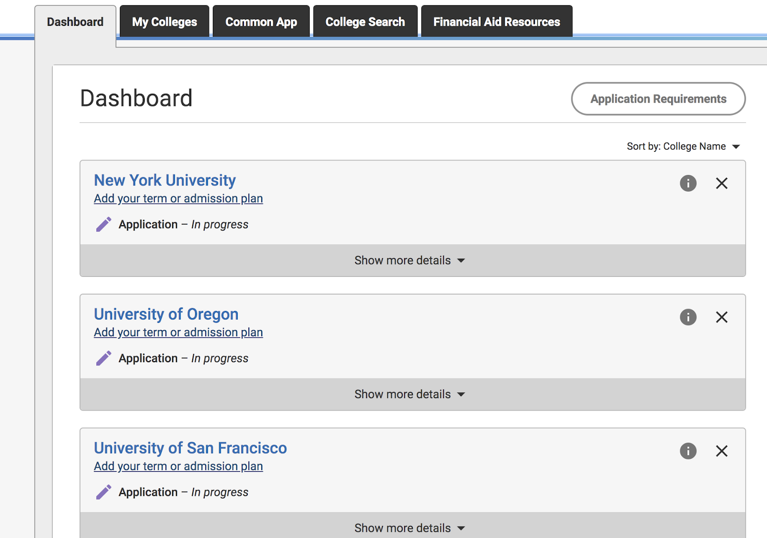Viewport: 767px width, 538px height.
Task: Click the X to remove University of Oregon
Action: [721, 317]
